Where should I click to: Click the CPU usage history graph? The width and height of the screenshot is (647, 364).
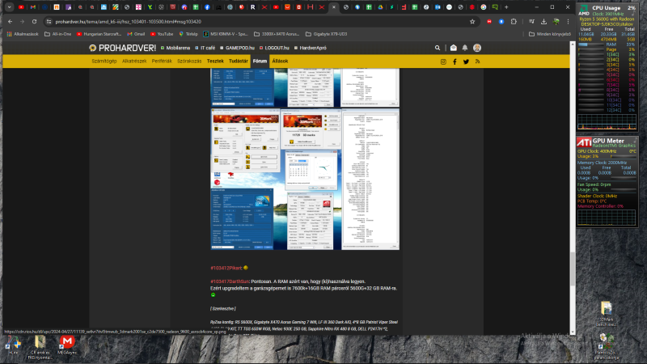point(607,122)
